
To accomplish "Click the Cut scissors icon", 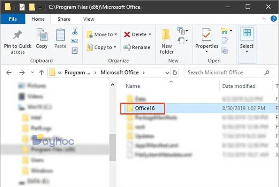I will tap(75, 31).
